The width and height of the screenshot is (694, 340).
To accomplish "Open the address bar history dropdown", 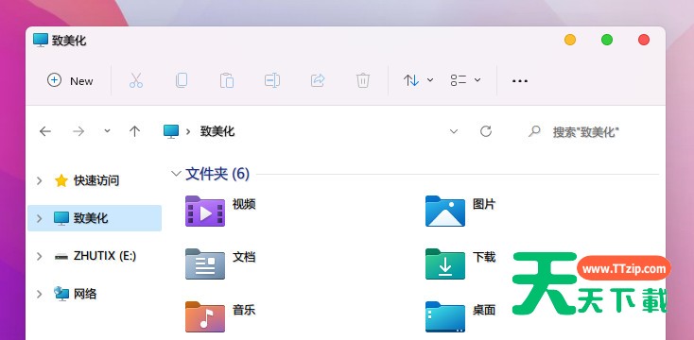I will (x=454, y=131).
